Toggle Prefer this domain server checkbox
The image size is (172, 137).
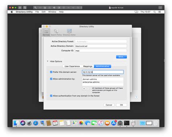pyautogui.click(x=51, y=72)
